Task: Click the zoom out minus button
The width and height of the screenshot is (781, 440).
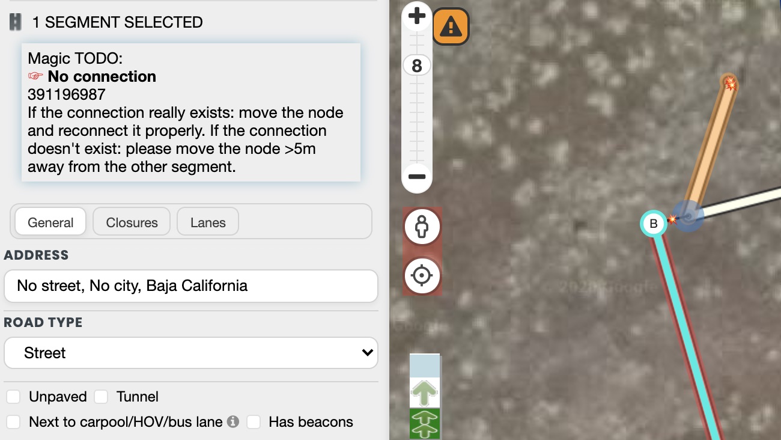Action: pos(417,177)
